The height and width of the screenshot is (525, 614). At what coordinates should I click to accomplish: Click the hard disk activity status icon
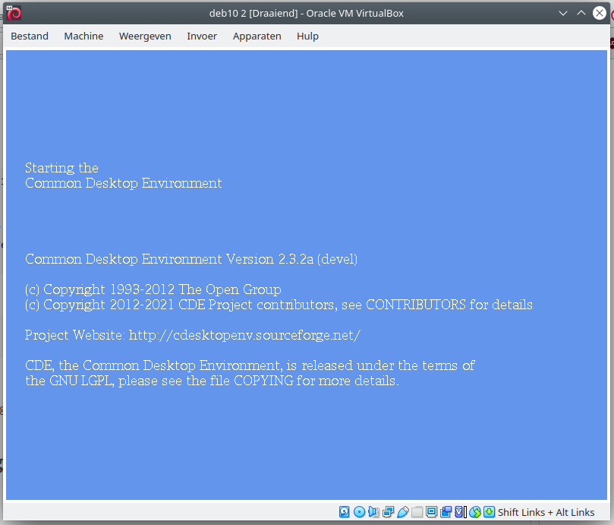coord(343,512)
